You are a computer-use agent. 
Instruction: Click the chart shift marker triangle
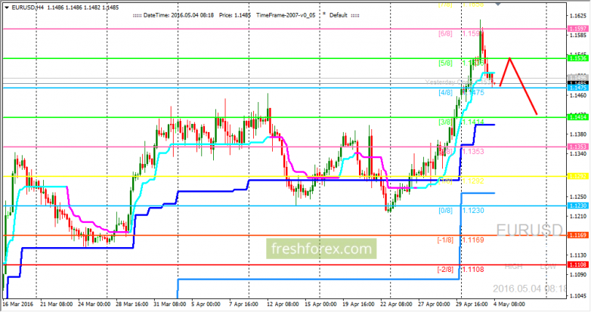(498, 4)
